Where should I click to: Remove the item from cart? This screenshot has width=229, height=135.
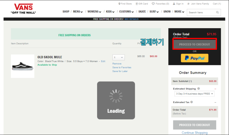(x=117, y=64)
